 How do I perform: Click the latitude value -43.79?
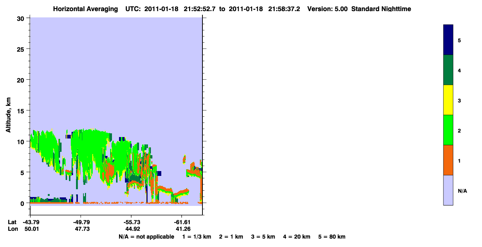coord(30,222)
